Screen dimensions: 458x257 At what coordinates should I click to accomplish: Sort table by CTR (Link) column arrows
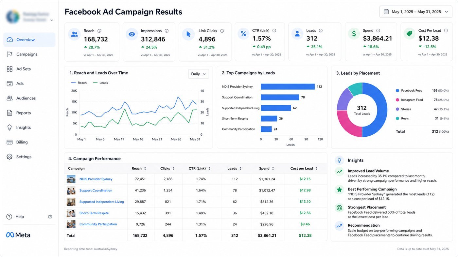pos(209,169)
